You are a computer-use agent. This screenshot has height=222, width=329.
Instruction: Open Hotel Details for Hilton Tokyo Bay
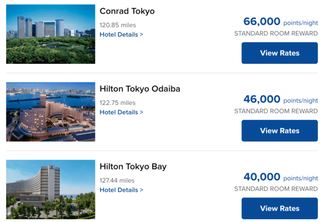[x=121, y=190]
